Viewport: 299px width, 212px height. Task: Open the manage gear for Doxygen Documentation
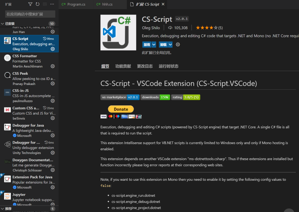(x=53, y=170)
